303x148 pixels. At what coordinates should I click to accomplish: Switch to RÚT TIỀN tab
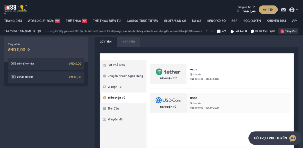coord(129,42)
